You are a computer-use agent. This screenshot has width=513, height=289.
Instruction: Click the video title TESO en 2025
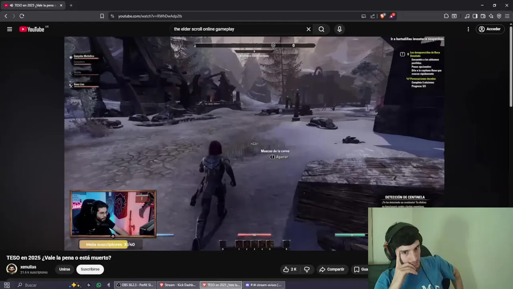tap(59, 258)
